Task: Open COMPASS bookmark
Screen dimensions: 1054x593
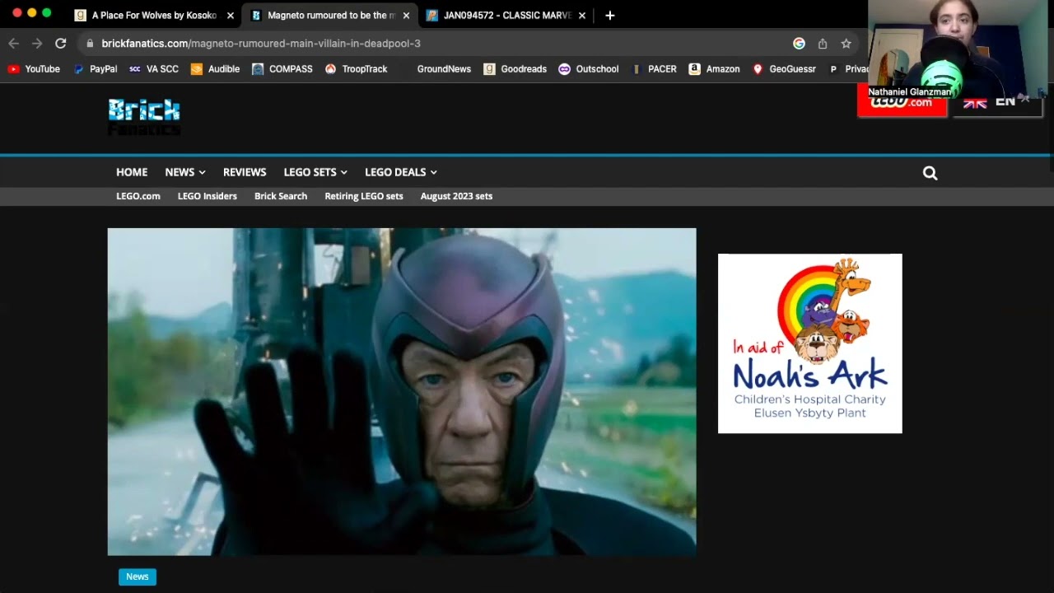Action: pos(282,69)
